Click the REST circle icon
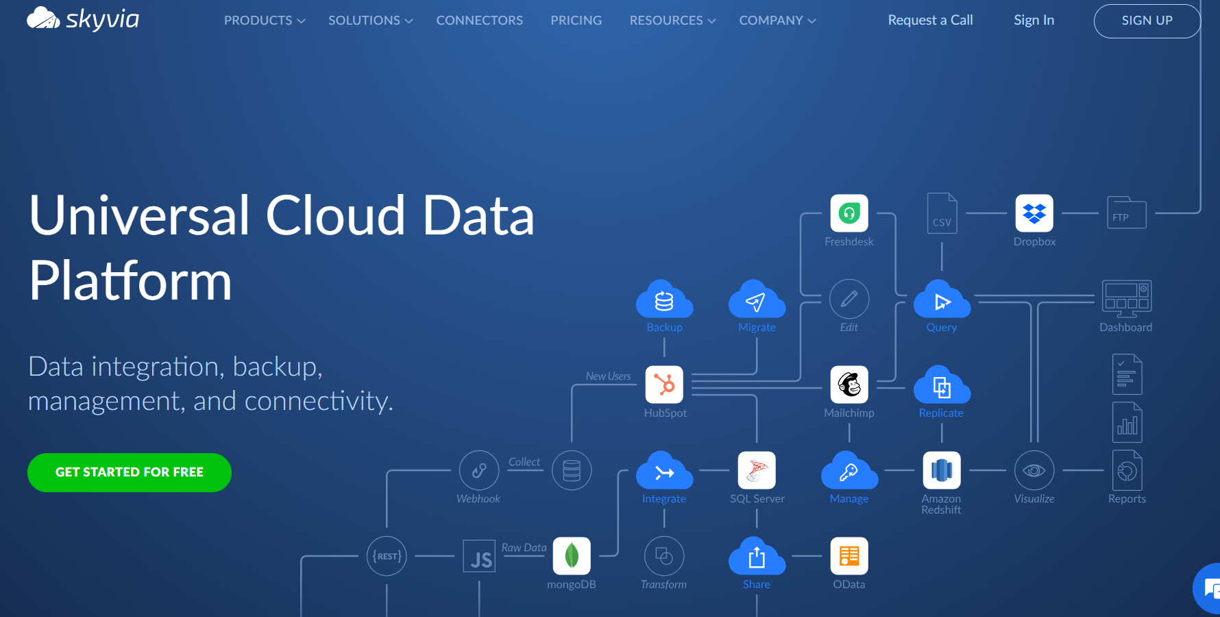1220x617 pixels. (387, 556)
